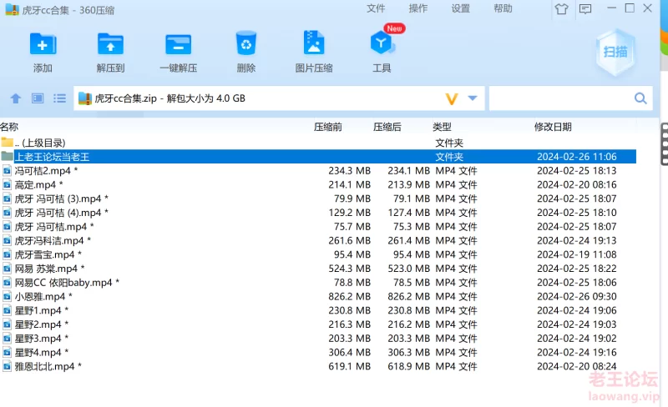This screenshot has width=668, height=407.
Task: Click the file icon of 星野1.mp4
Action: [x=7, y=311]
